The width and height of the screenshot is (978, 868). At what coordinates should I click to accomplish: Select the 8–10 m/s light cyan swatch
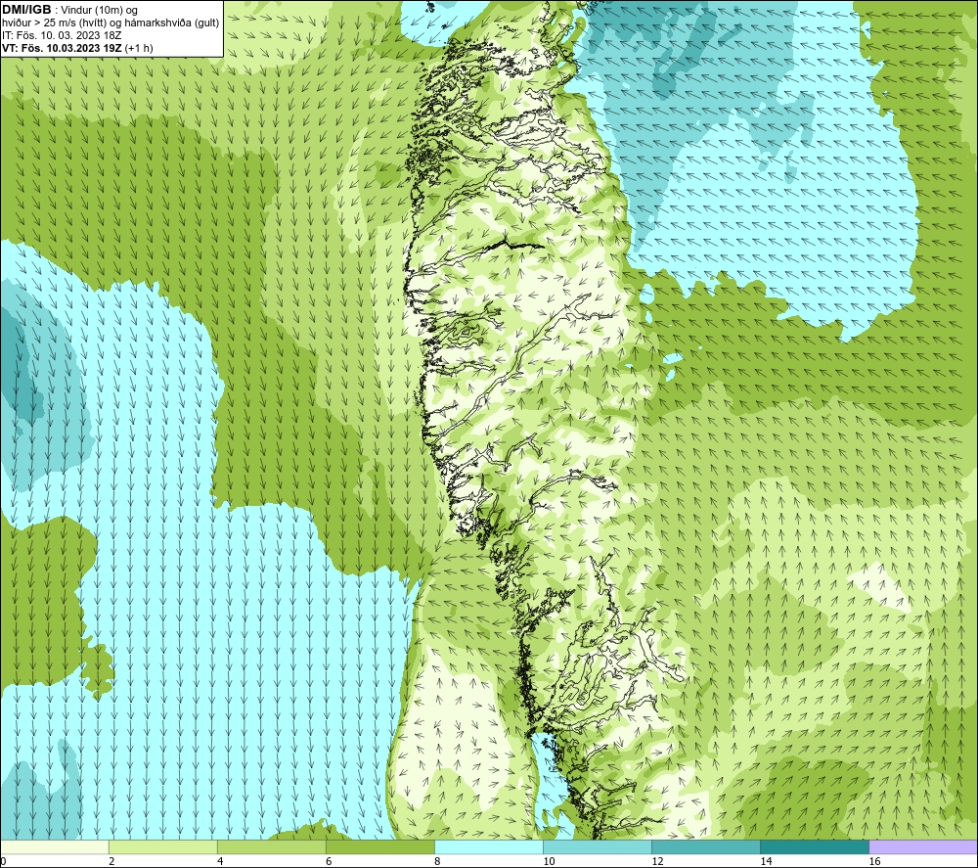click(x=488, y=847)
